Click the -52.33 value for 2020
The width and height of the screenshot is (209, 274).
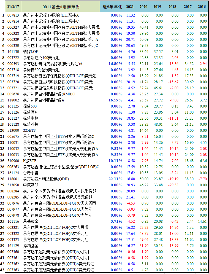[143, 227]
